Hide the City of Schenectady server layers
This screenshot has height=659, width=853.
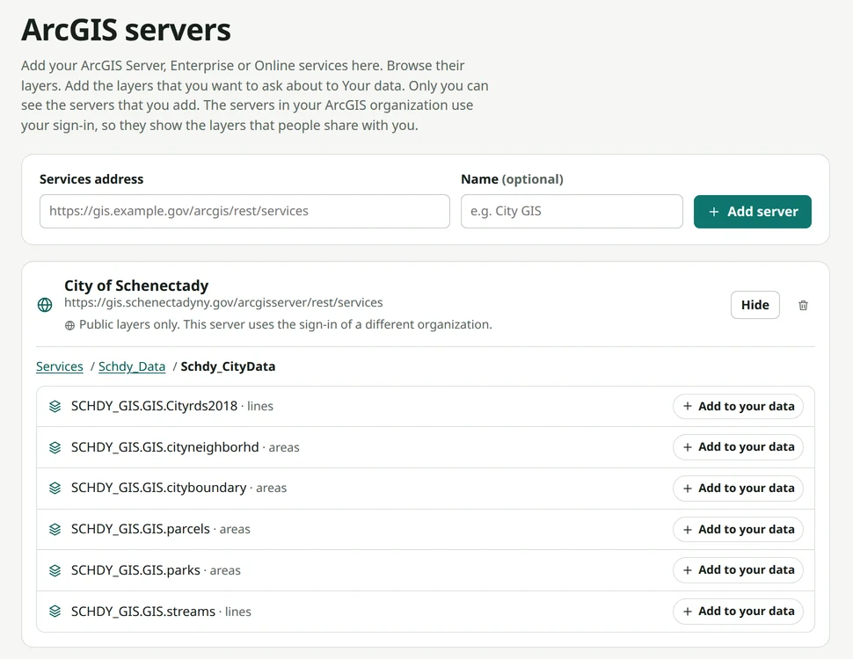(755, 305)
